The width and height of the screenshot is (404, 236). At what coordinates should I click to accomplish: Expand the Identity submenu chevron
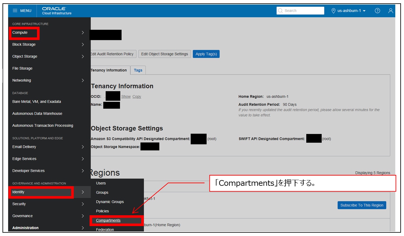point(83,192)
